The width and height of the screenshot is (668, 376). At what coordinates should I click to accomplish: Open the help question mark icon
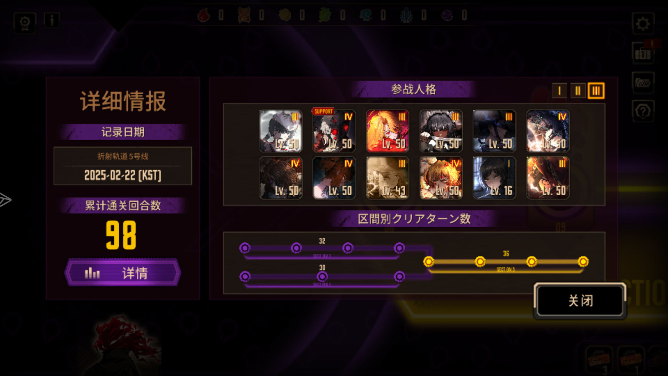click(643, 111)
